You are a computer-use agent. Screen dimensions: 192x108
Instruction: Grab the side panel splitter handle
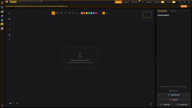pos(155,58)
